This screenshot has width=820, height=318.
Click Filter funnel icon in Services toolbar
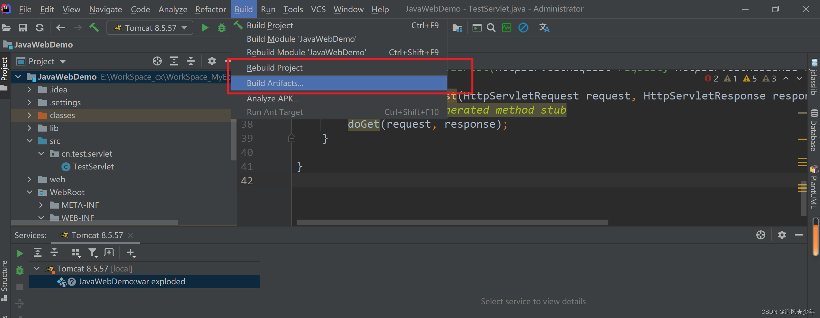tap(93, 253)
